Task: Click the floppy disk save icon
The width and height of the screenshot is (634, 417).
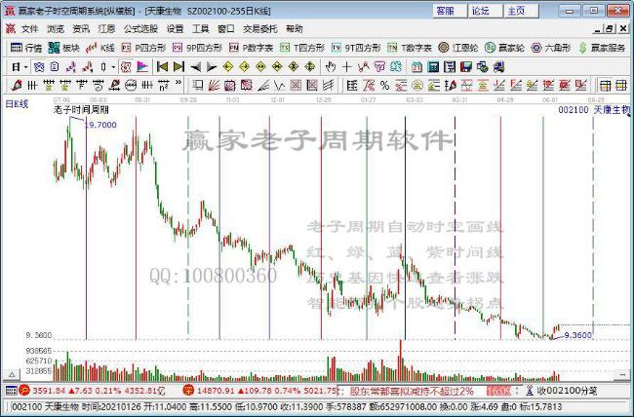Action: tap(466, 66)
